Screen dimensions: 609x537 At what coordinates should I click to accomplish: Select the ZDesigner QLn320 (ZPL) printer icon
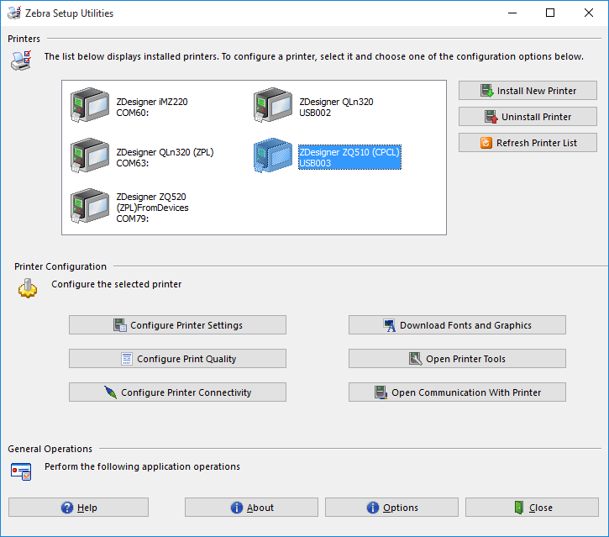(90, 156)
